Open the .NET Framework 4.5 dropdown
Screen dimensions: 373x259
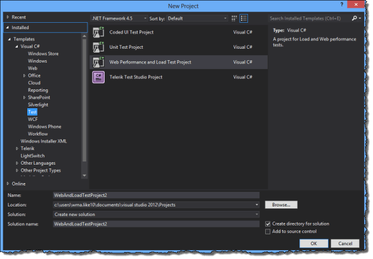(x=119, y=18)
